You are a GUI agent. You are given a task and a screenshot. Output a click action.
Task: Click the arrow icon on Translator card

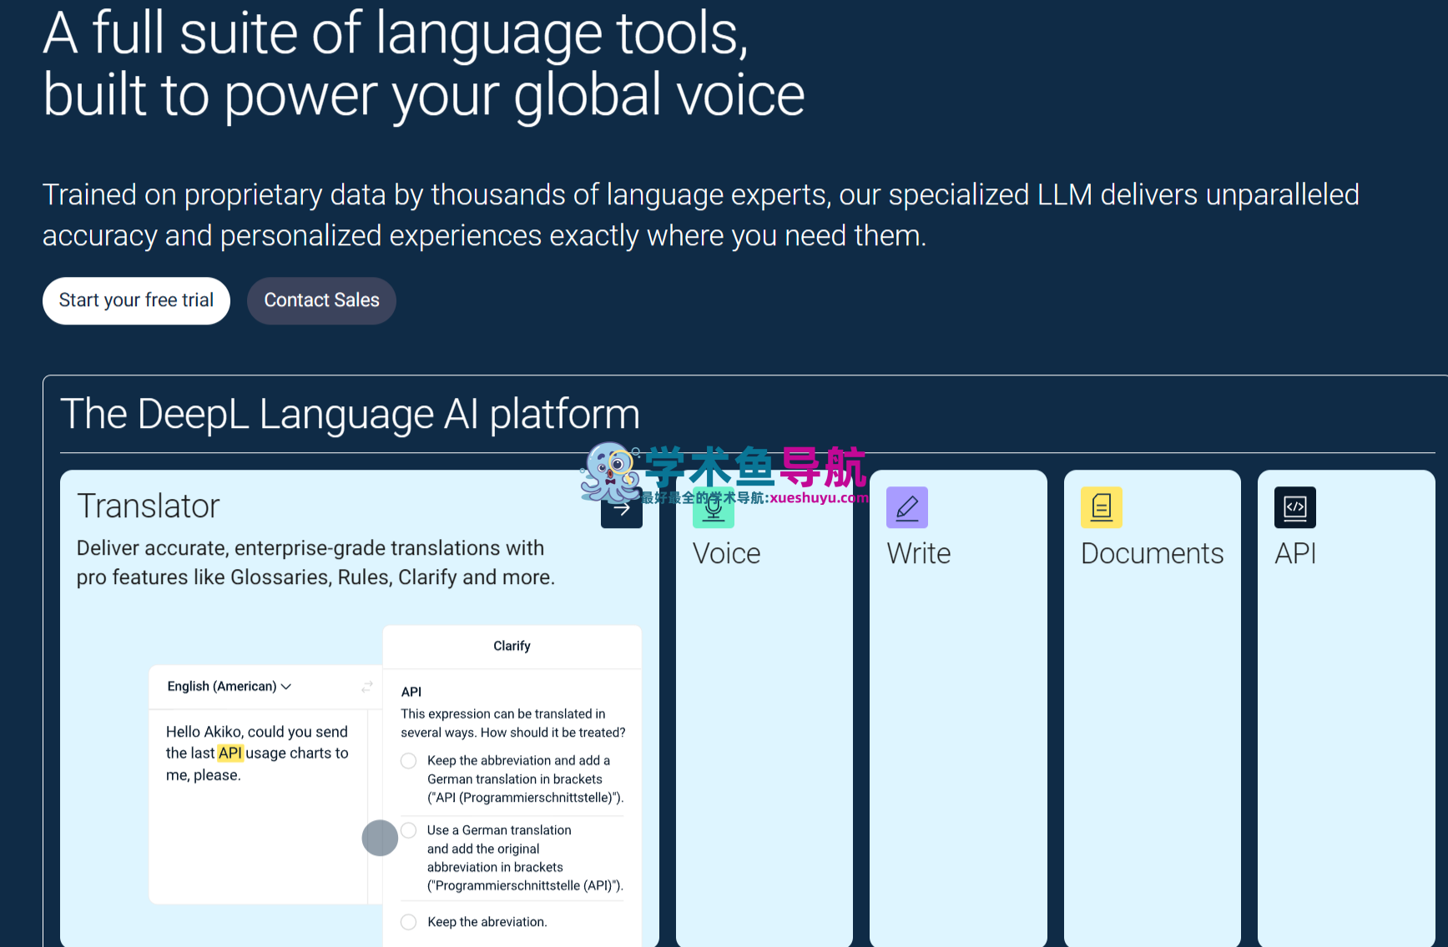tap(621, 509)
